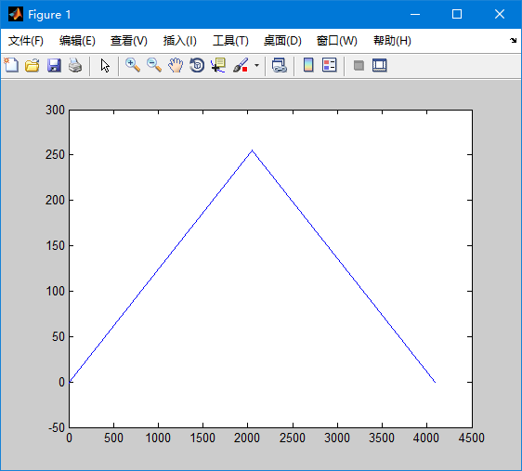Select the Zoom In magnifier tool
The image size is (522, 471).
[x=133, y=65]
